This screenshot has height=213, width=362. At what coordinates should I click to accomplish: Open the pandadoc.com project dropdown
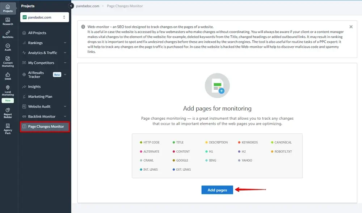(45, 17)
